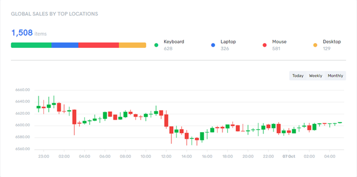Screen dimensions: 357x177
Task: Click the 6640.00 y-axis label
Action: 22,101
